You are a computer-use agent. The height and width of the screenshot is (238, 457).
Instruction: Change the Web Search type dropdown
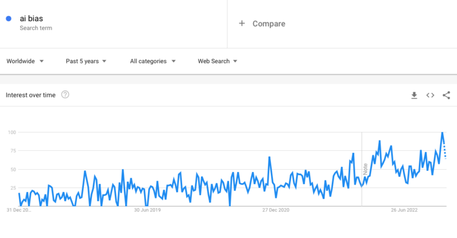[x=217, y=61]
